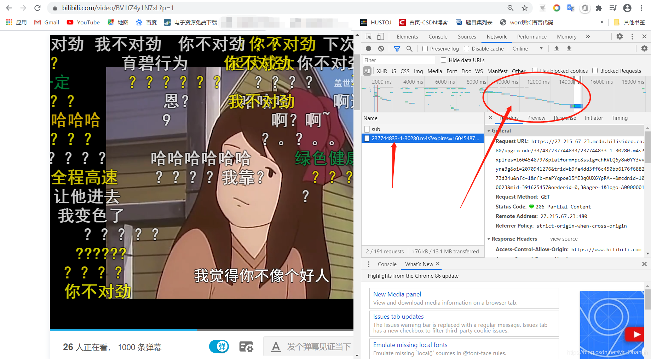Viewport: 651px width, 359px height.
Task: Close the bottom drawer
Action: (x=644, y=264)
